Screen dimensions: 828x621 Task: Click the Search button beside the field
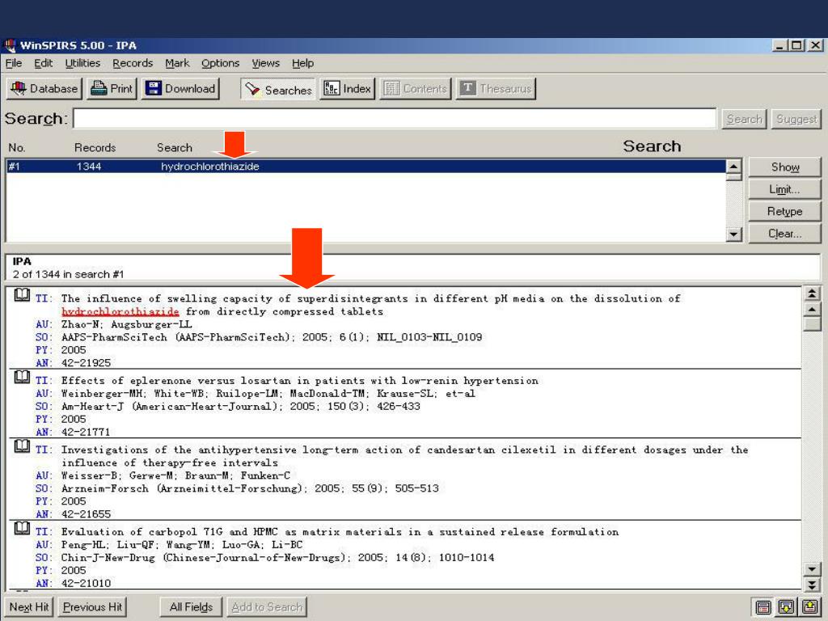coord(744,120)
